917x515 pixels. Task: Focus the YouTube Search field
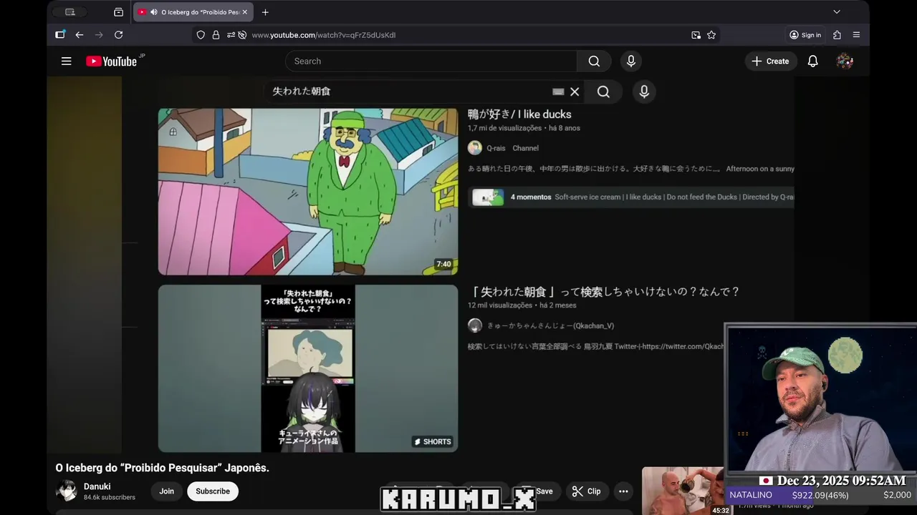point(431,62)
